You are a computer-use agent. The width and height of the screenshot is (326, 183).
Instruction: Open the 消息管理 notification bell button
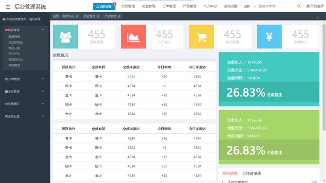point(104,7)
